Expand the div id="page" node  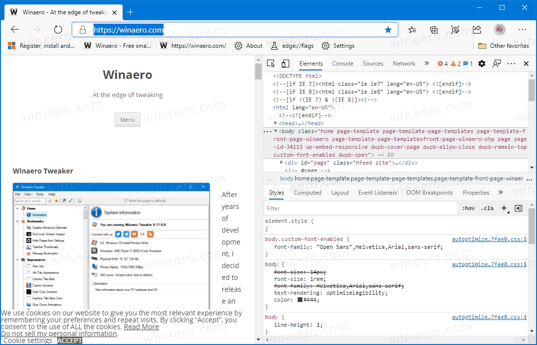click(281, 163)
